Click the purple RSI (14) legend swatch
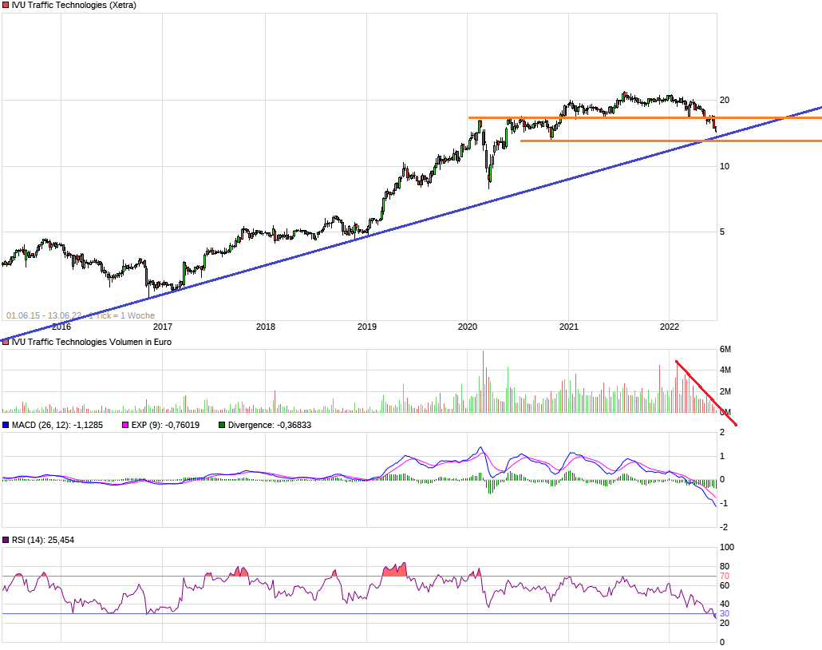The width and height of the screenshot is (822, 650). point(6,540)
